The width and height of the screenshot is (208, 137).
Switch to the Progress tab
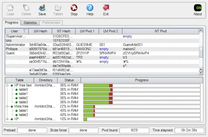click(12, 22)
